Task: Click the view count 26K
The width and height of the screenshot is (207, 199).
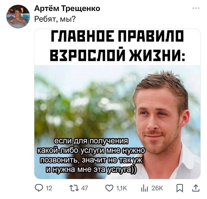Action: 157,188
